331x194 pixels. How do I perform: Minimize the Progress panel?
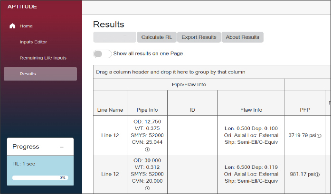pyautogui.click(x=62, y=147)
